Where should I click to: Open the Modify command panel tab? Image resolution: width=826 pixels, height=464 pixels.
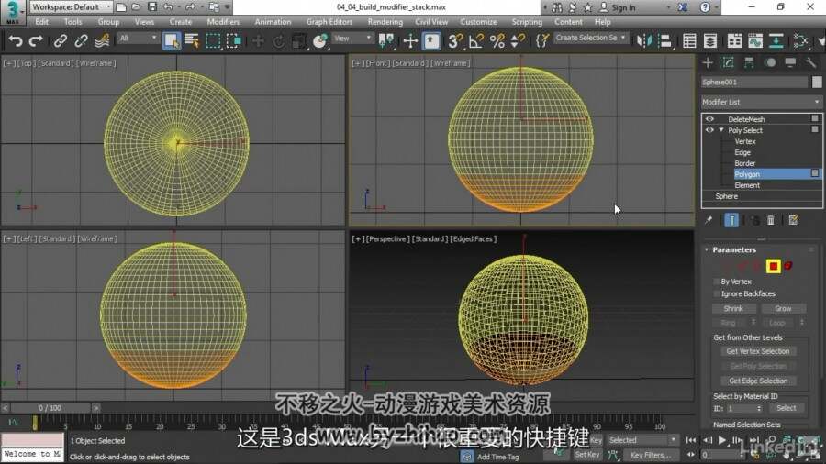pyautogui.click(x=728, y=63)
